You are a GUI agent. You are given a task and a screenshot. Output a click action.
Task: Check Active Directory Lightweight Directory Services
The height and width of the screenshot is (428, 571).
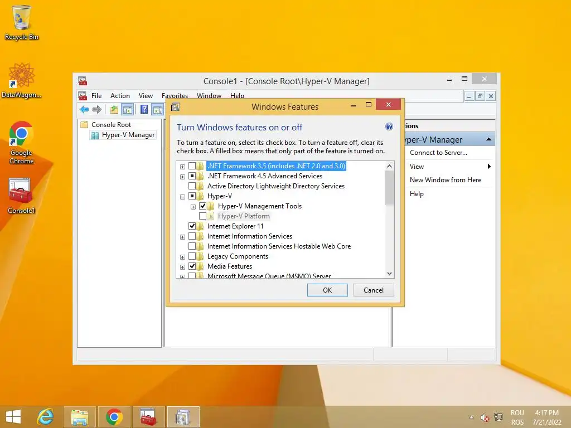192,186
